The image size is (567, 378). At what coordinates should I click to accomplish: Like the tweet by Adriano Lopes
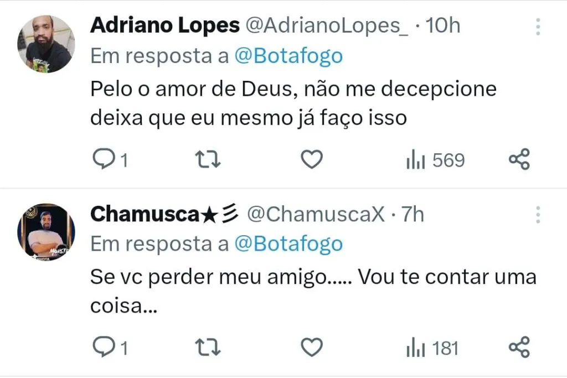click(x=311, y=160)
